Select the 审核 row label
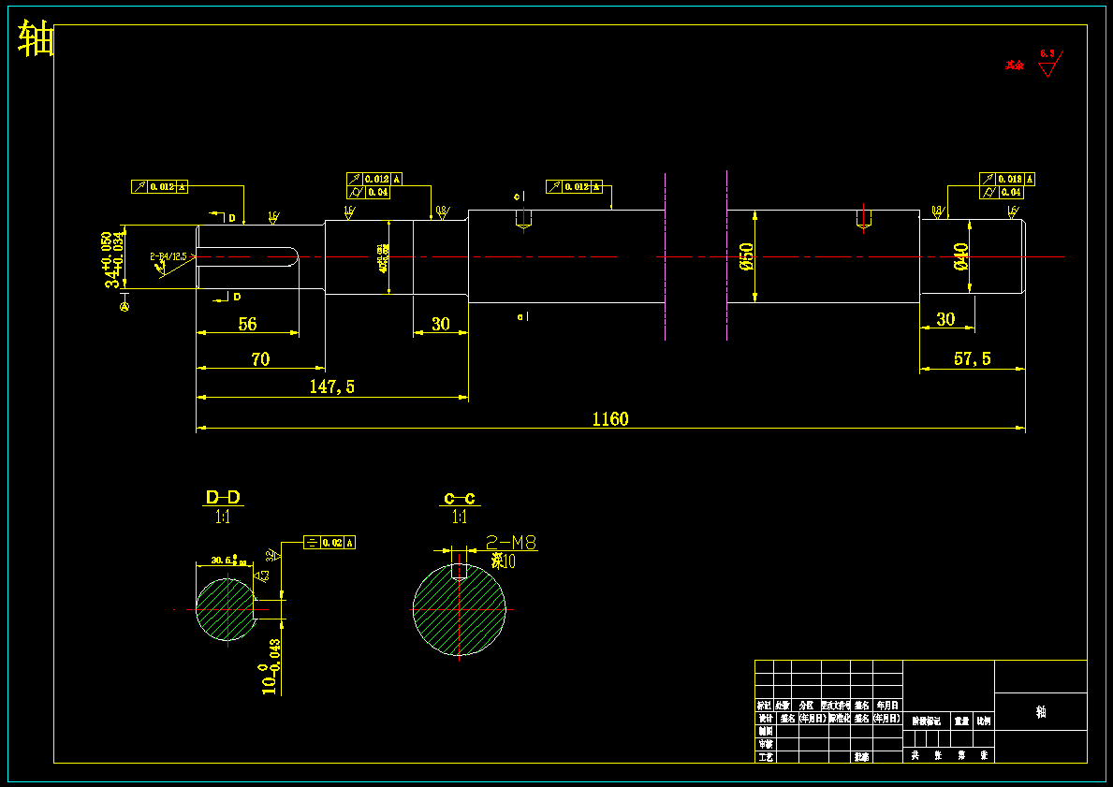The height and width of the screenshot is (787, 1113). [765, 744]
